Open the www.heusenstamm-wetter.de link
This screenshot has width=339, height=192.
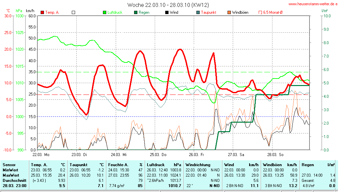pyautogui.click(x=313, y=4)
